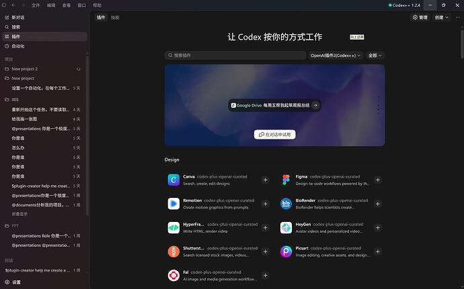Click the 管理 button
Image resolution: width=464 pixels, height=289 pixels.
coord(420,17)
